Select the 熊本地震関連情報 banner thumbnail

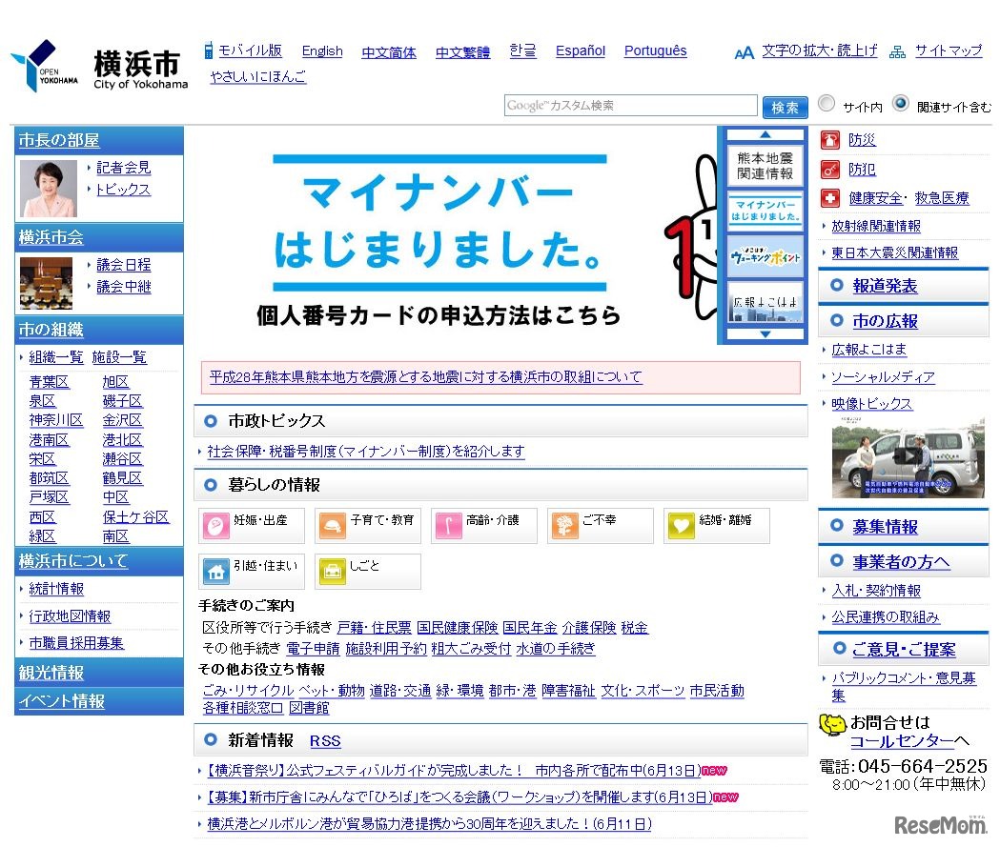pyautogui.click(x=765, y=166)
